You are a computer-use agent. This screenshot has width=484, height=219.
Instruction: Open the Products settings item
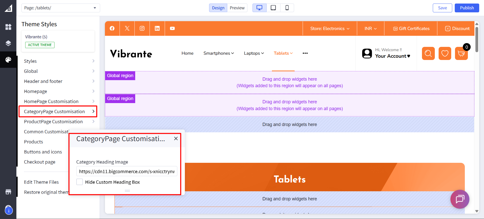(x=34, y=142)
